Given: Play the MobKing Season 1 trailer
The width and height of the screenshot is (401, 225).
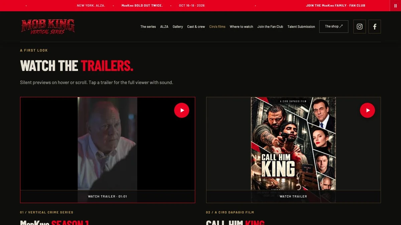Looking at the screenshot, I should click(x=182, y=110).
